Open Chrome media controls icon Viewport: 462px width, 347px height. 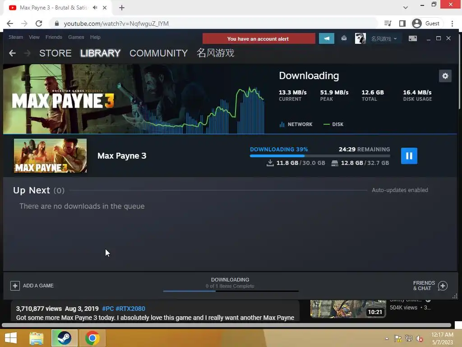pyautogui.click(x=388, y=23)
